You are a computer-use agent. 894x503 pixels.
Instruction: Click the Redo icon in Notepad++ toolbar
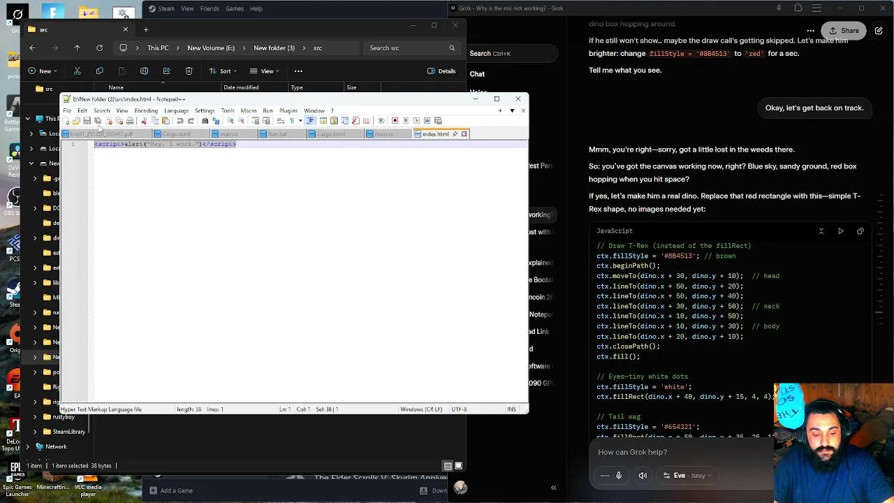[x=191, y=121]
